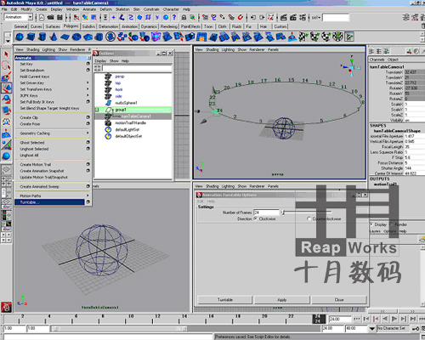Expand the Set Transform Keys submenu
Viewport: 425px width, 340px height.
tap(88, 89)
